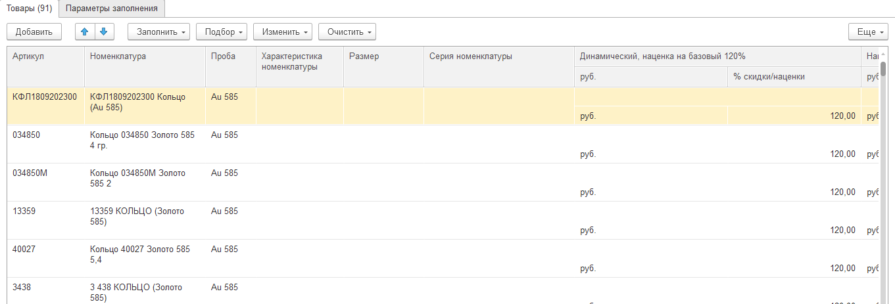Image resolution: width=895 pixels, height=304 pixels.
Task: Click Размер cell in highlighted КФЛ1809202300 row
Action: [383, 106]
